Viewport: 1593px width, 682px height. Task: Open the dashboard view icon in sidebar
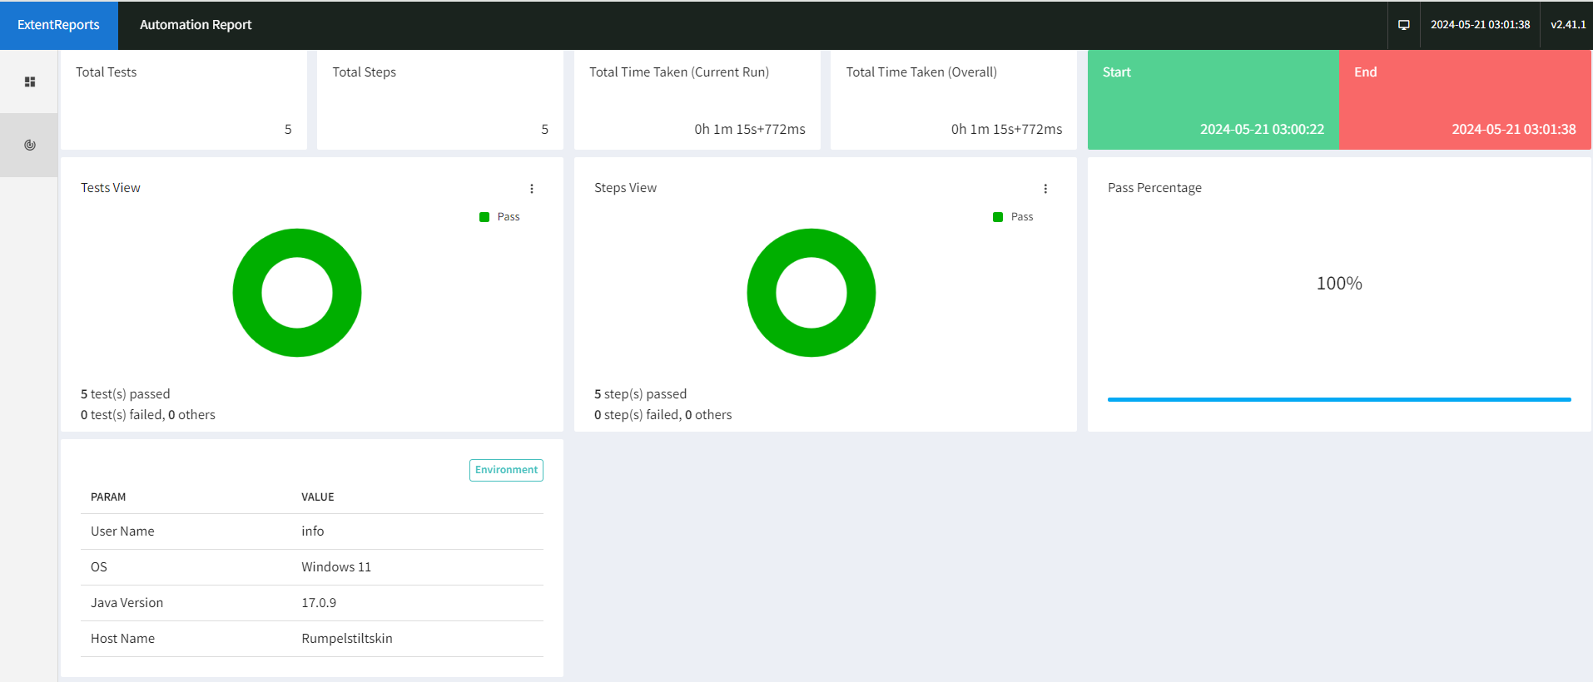point(30,145)
